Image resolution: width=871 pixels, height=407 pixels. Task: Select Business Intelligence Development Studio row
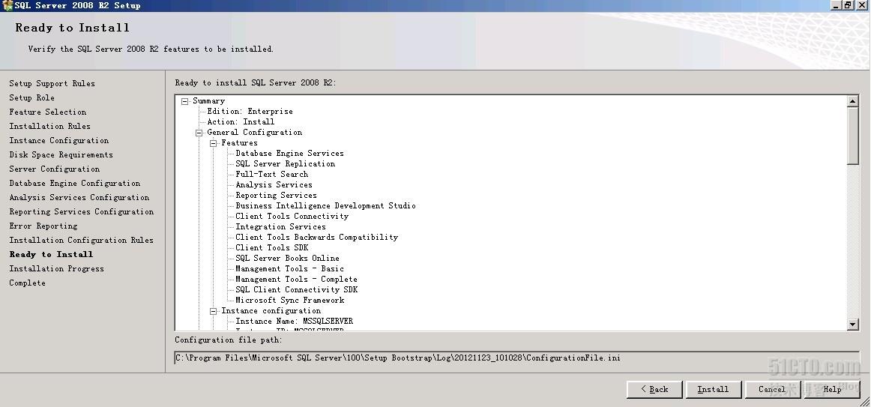pyautogui.click(x=325, y=206)
